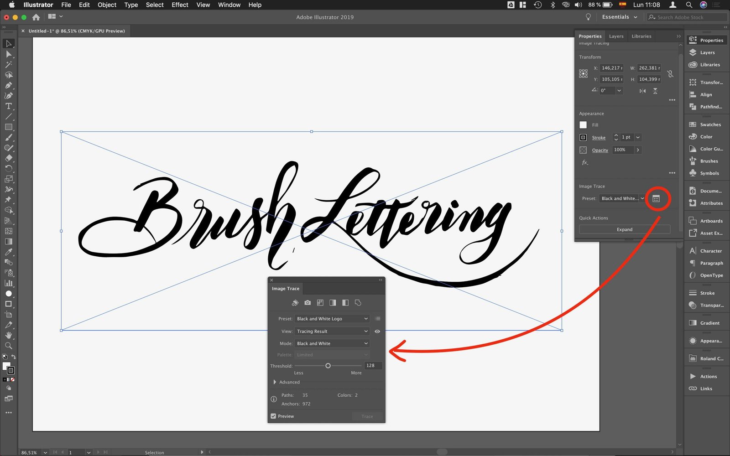Image resolution: width=730 pixels, height=456 pixels.
Task: Select the Eraser tool
Action: click(x=9, y=158)
